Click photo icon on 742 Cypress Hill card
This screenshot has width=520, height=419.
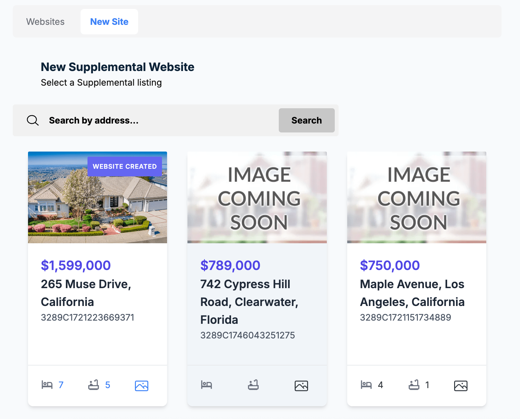tap(301, 386)
